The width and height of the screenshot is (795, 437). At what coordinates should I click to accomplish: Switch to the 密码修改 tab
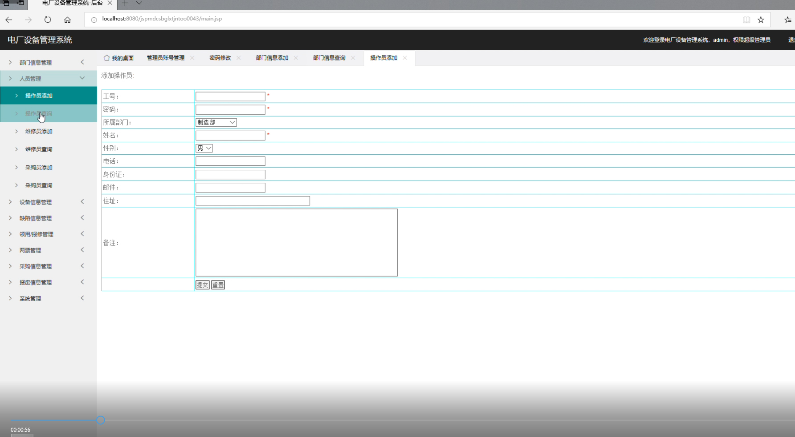(220, 58)
